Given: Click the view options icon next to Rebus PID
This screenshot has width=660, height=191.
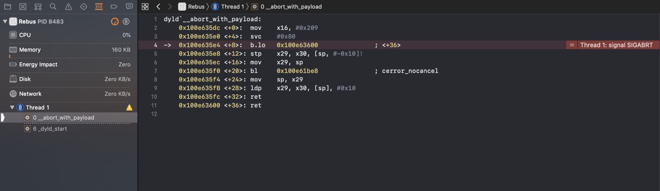Looking at the screenshot, I should point(126,22).
